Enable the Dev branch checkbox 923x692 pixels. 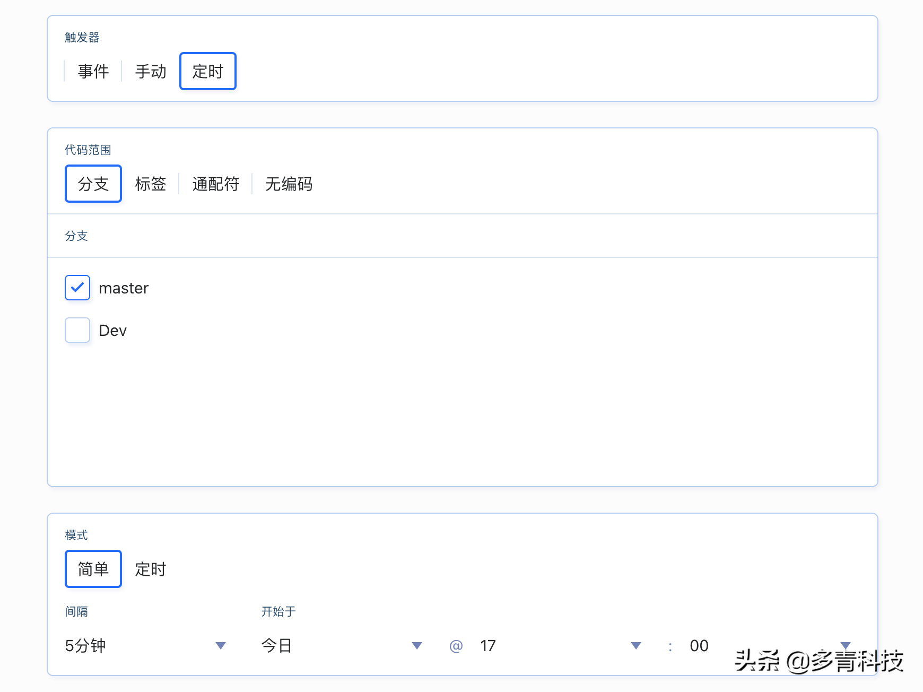[x=77, y=330]
